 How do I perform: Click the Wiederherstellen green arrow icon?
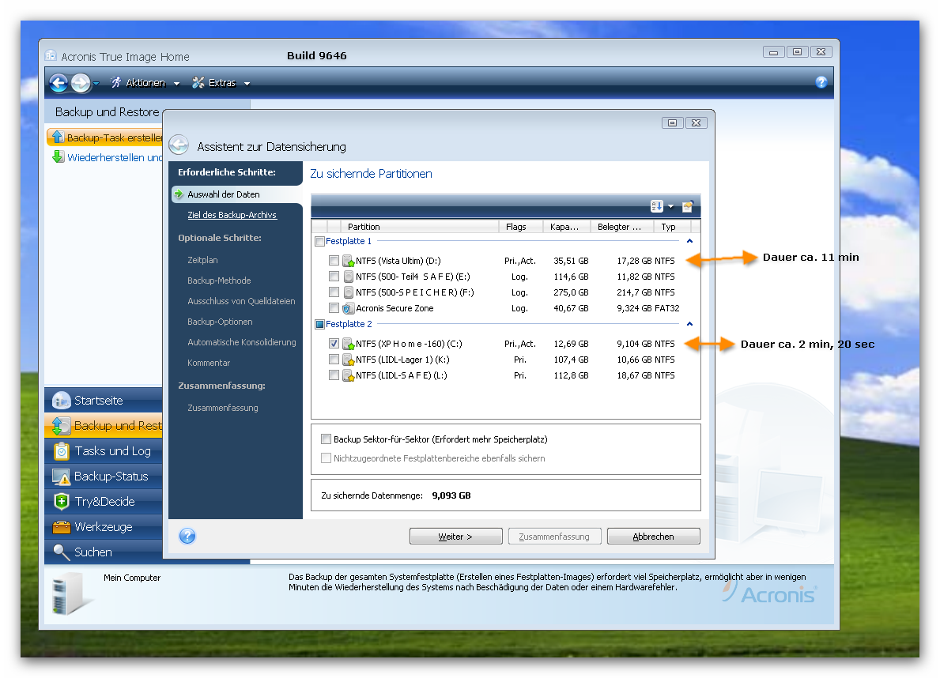click(x=58, y=157)
